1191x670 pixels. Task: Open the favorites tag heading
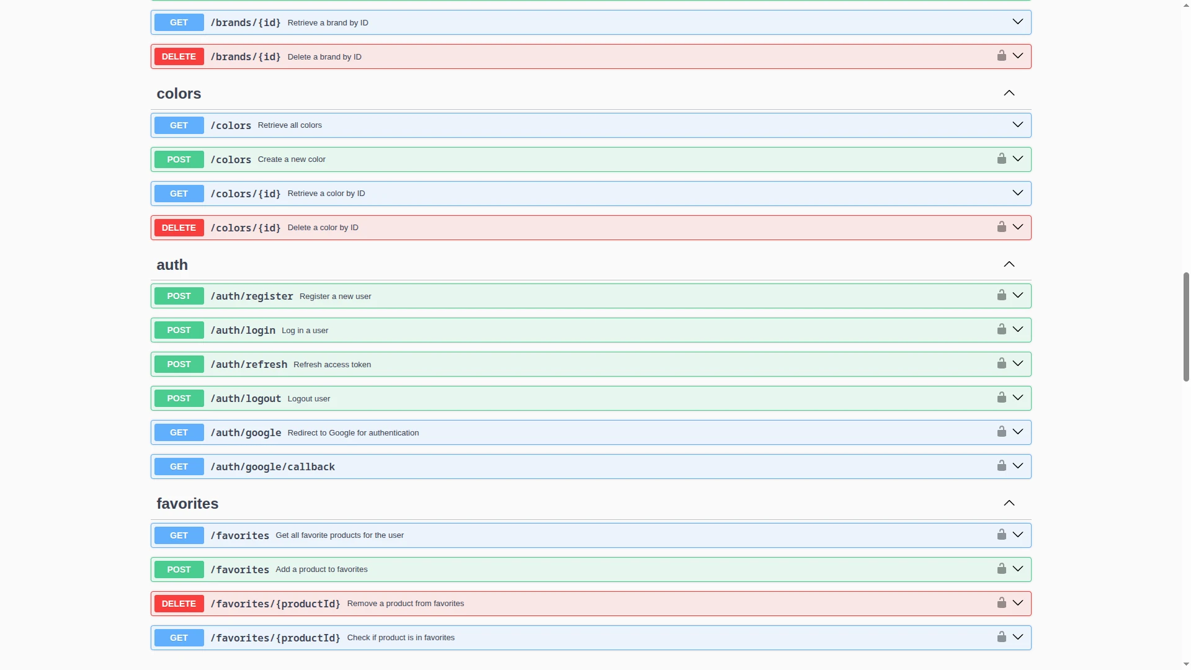[x=187, y=504]
